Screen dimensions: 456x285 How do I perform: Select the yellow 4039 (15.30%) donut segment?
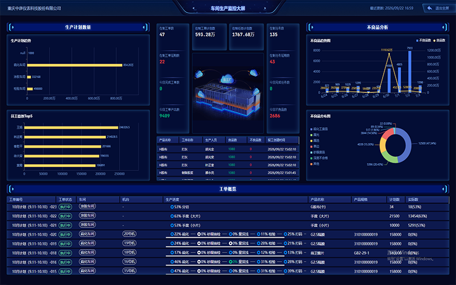(383, 145)
